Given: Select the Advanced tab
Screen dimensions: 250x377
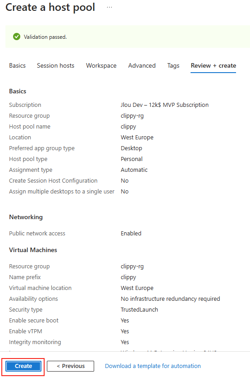Looking at the screenshot, I should click(142, 66).
